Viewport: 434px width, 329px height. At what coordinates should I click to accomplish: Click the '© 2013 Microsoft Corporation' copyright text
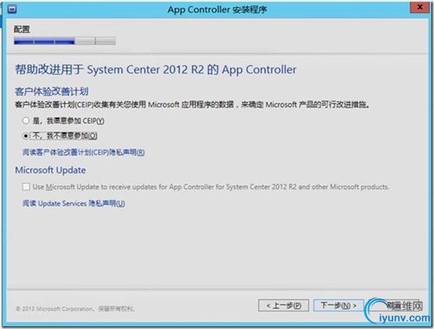(75, 309)
